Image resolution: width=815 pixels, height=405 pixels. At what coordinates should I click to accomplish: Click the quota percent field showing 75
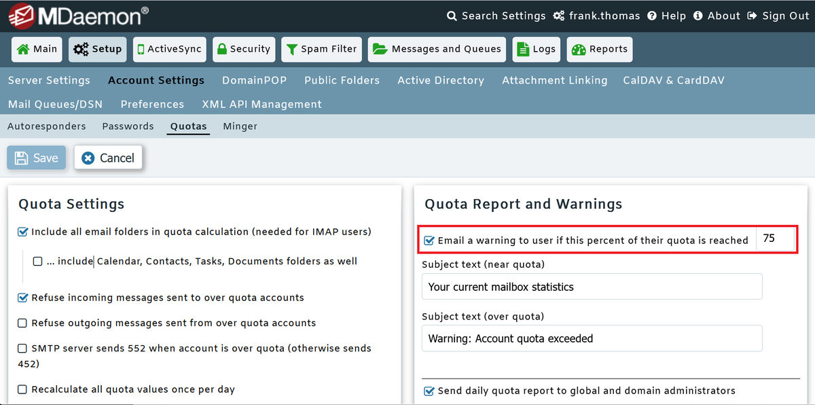click(x=775, y=239)
